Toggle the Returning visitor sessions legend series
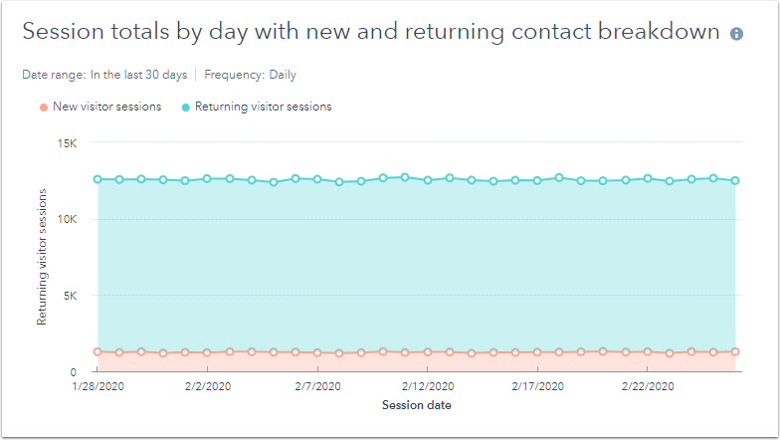Screen dimensions: 780x440 [263, 107]
